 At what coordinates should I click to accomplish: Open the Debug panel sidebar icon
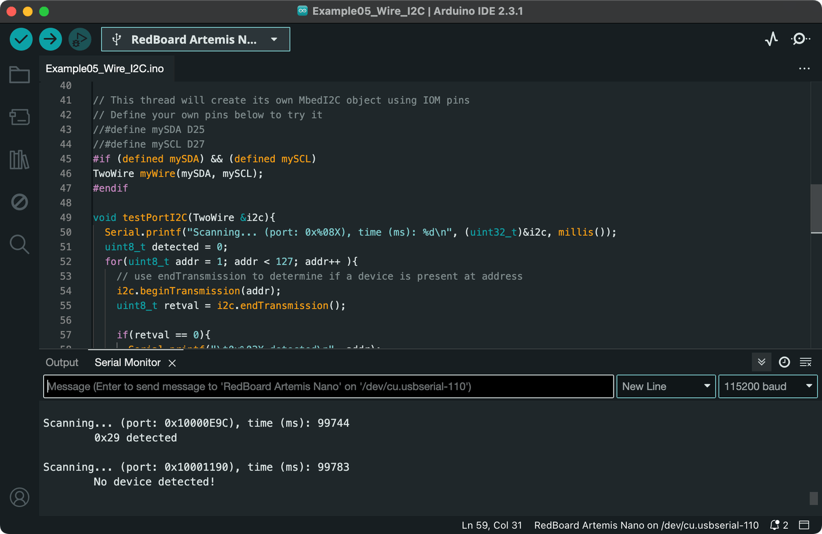[19, 202]
